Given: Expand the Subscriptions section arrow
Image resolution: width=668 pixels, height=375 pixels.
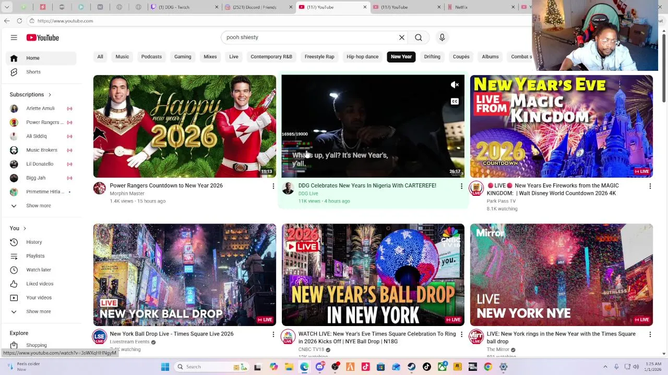Looking at the screenshot, I should [50, 95].
